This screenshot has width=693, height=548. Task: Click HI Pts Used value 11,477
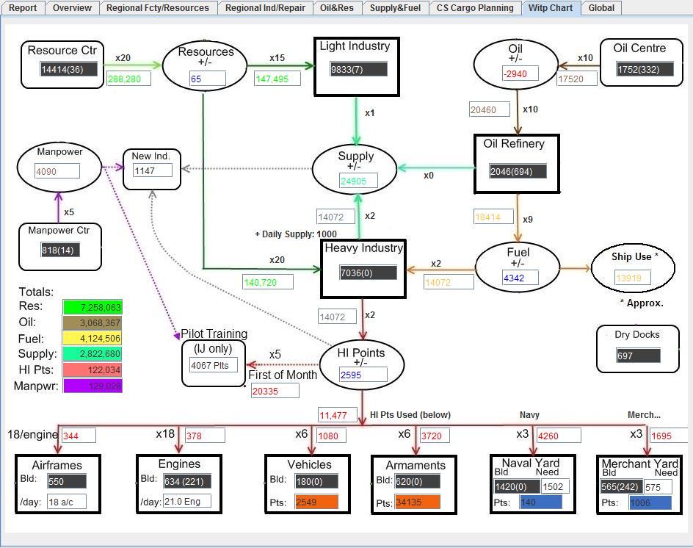click(338, 415)
